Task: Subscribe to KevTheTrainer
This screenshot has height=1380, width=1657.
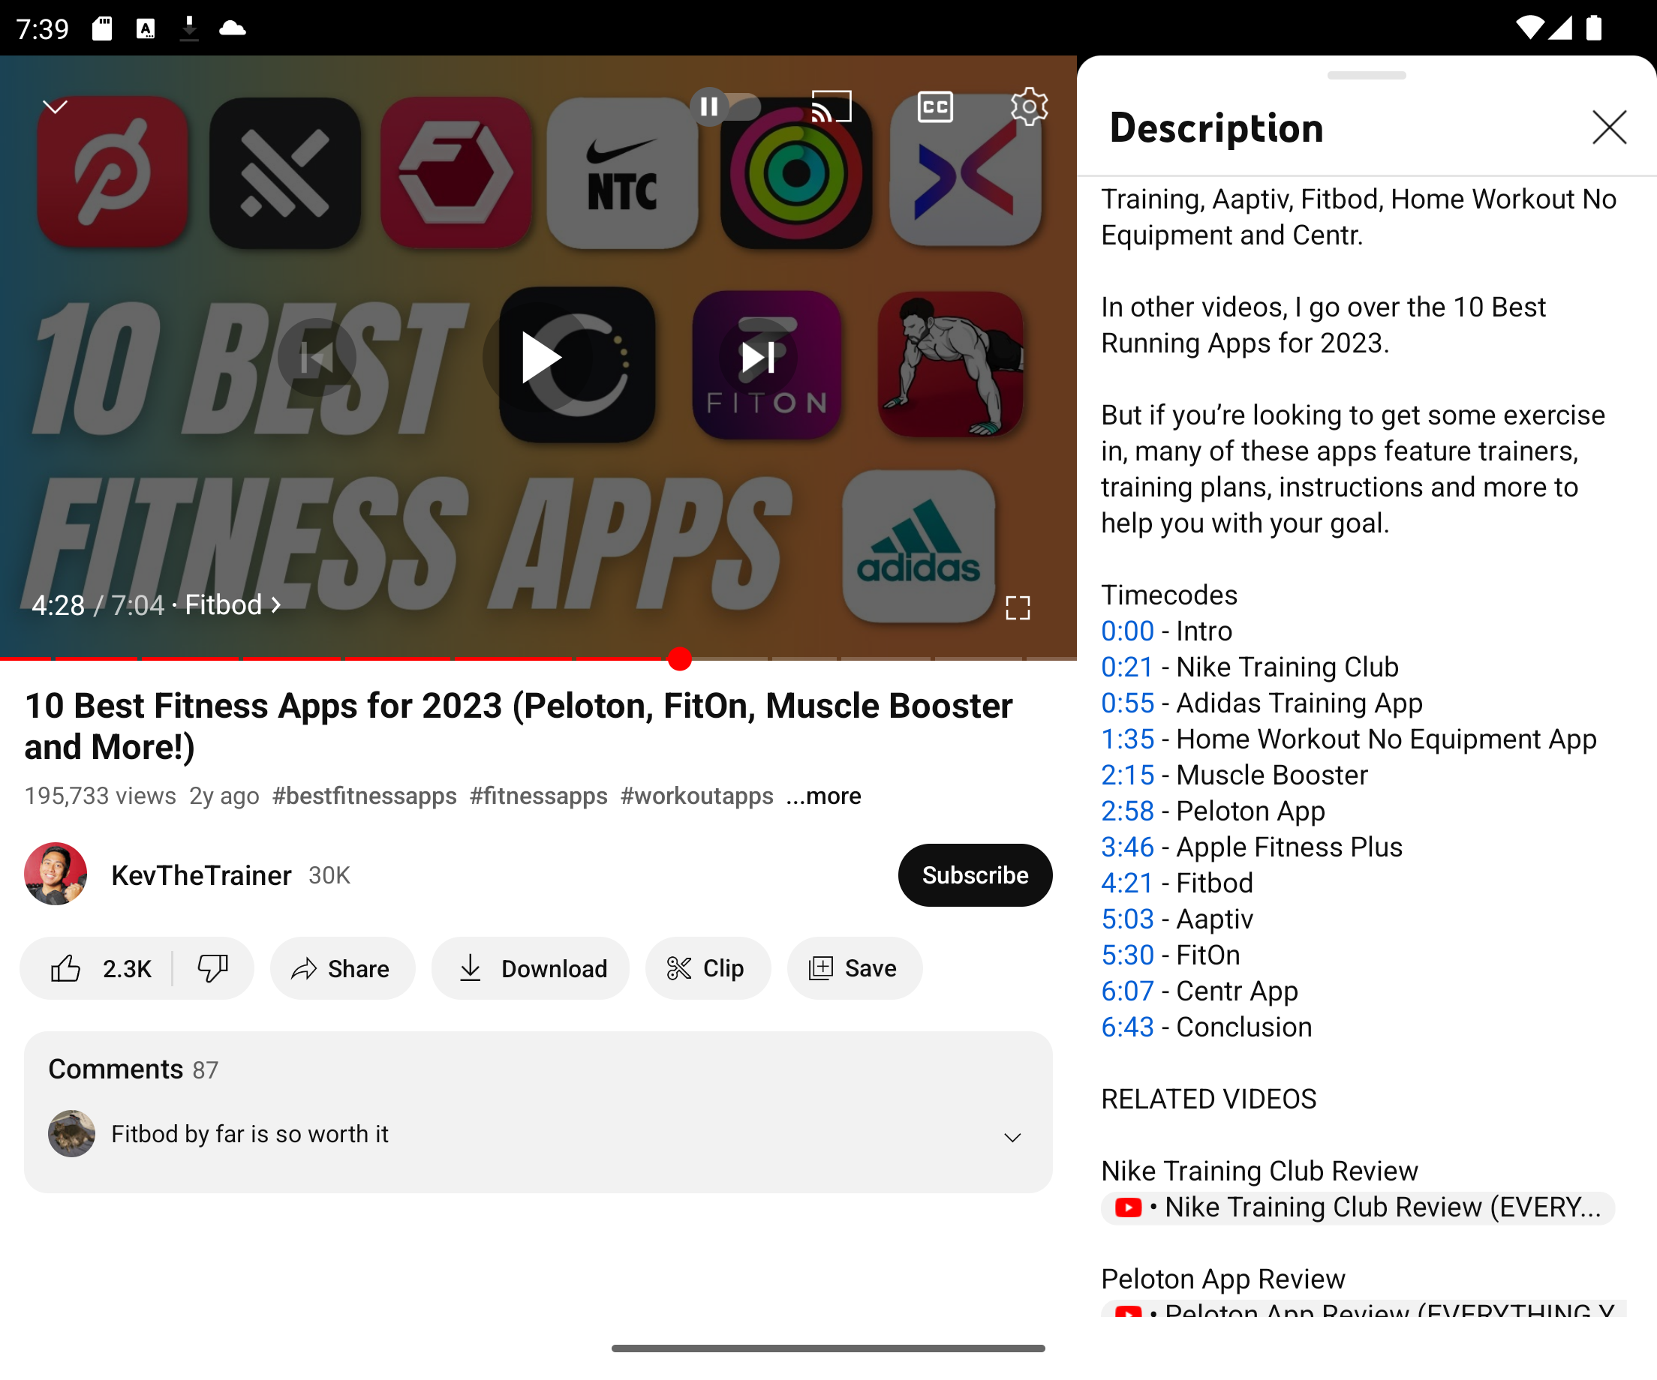Action: [x=975, y=875]
